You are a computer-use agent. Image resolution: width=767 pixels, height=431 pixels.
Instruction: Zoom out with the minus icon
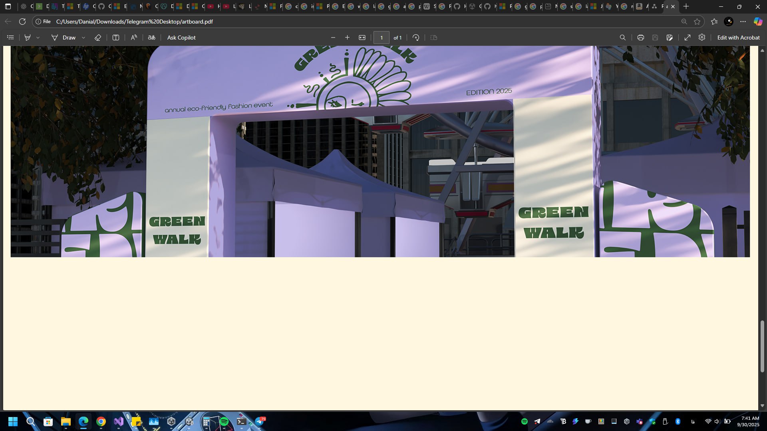(333, 38)
